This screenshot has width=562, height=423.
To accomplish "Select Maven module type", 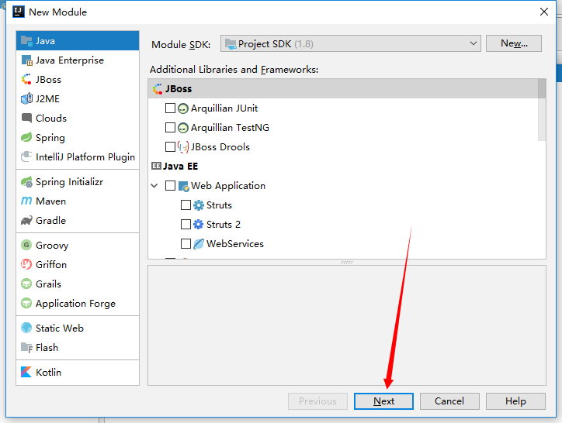I will tap(78, 201).
